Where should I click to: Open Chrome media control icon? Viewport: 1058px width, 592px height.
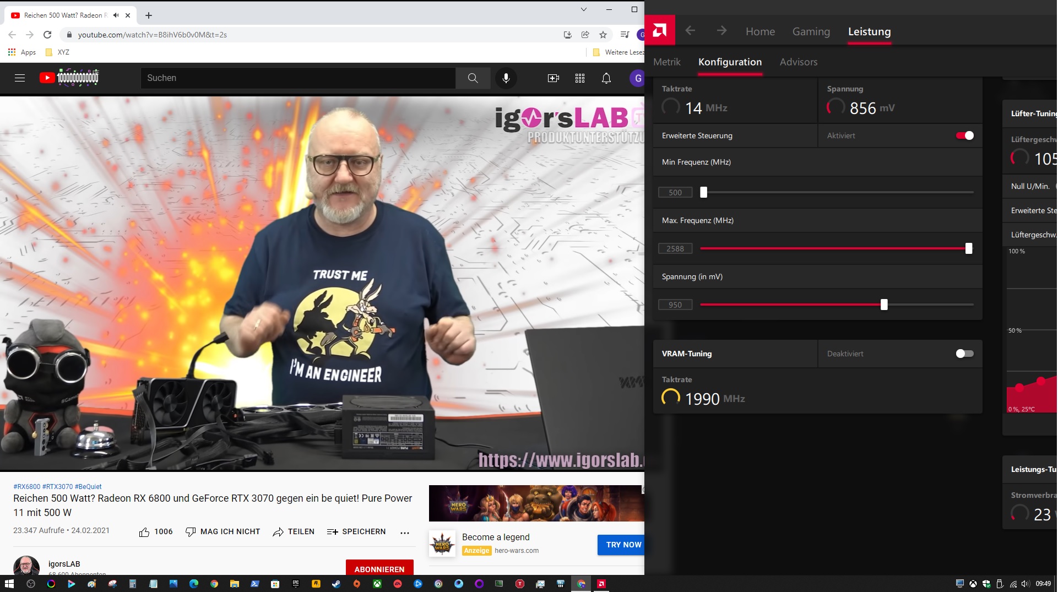tap(625, 35)
